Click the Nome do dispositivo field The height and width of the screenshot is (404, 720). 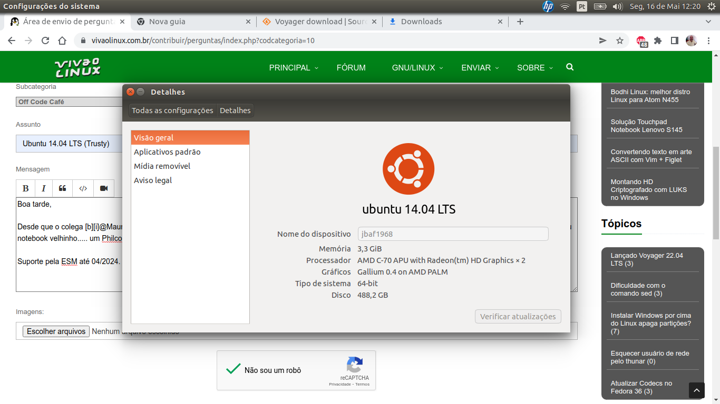coord(453,234)
